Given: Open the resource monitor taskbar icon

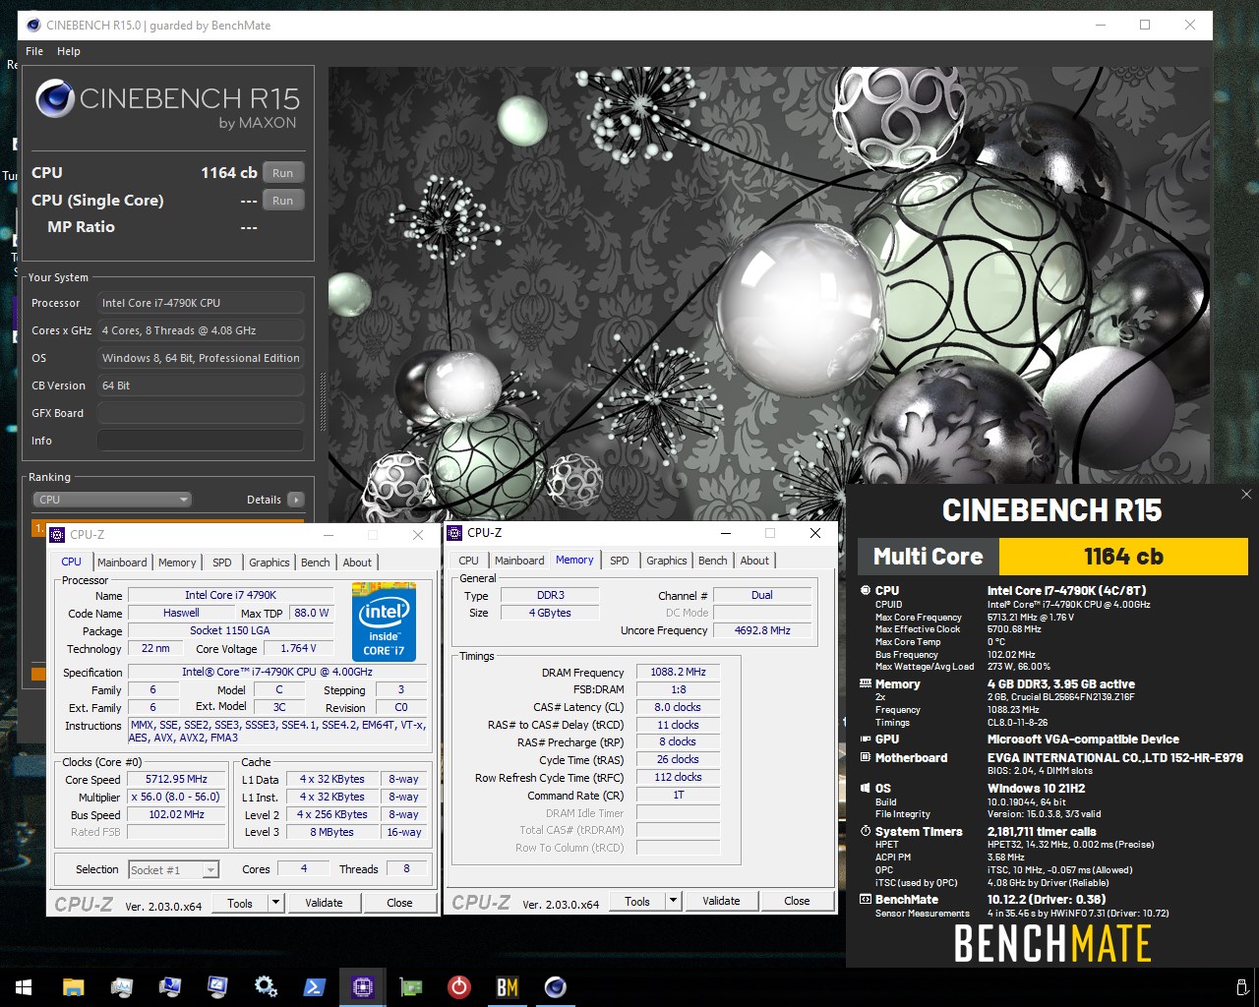Looking at the screenshot, I should pos(121,986).
